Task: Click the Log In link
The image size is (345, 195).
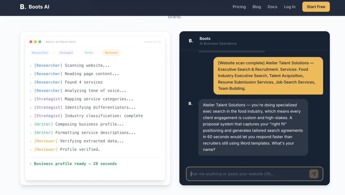Action: point(290,7)
